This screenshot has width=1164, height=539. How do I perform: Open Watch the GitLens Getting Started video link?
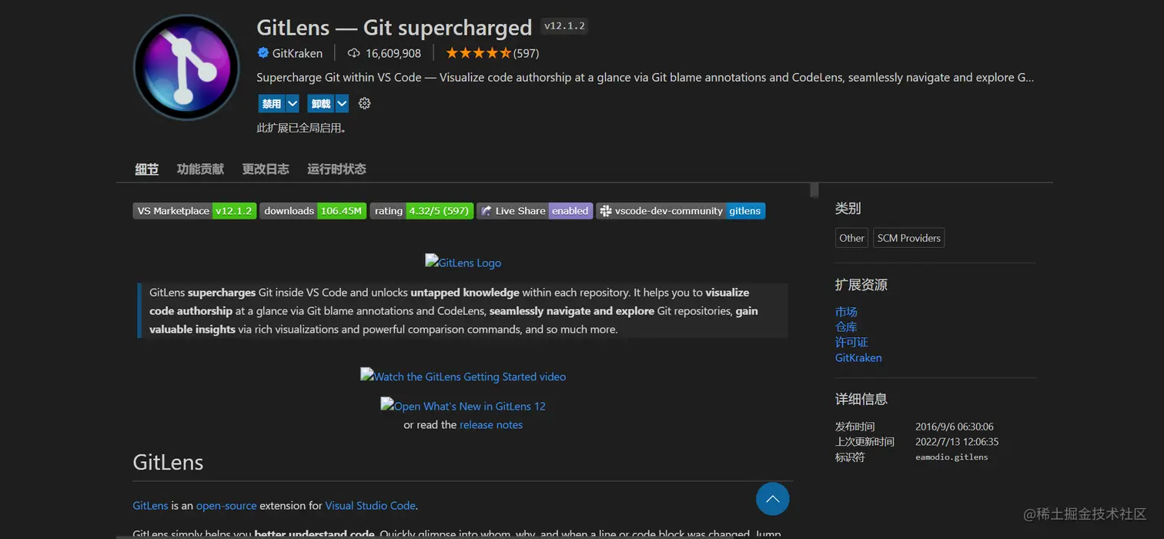(x=463, y=377)
